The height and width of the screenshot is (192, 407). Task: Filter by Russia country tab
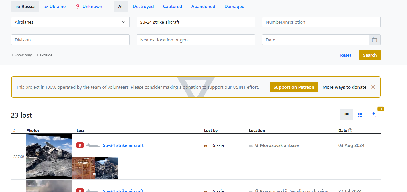(x=25, y=6)
